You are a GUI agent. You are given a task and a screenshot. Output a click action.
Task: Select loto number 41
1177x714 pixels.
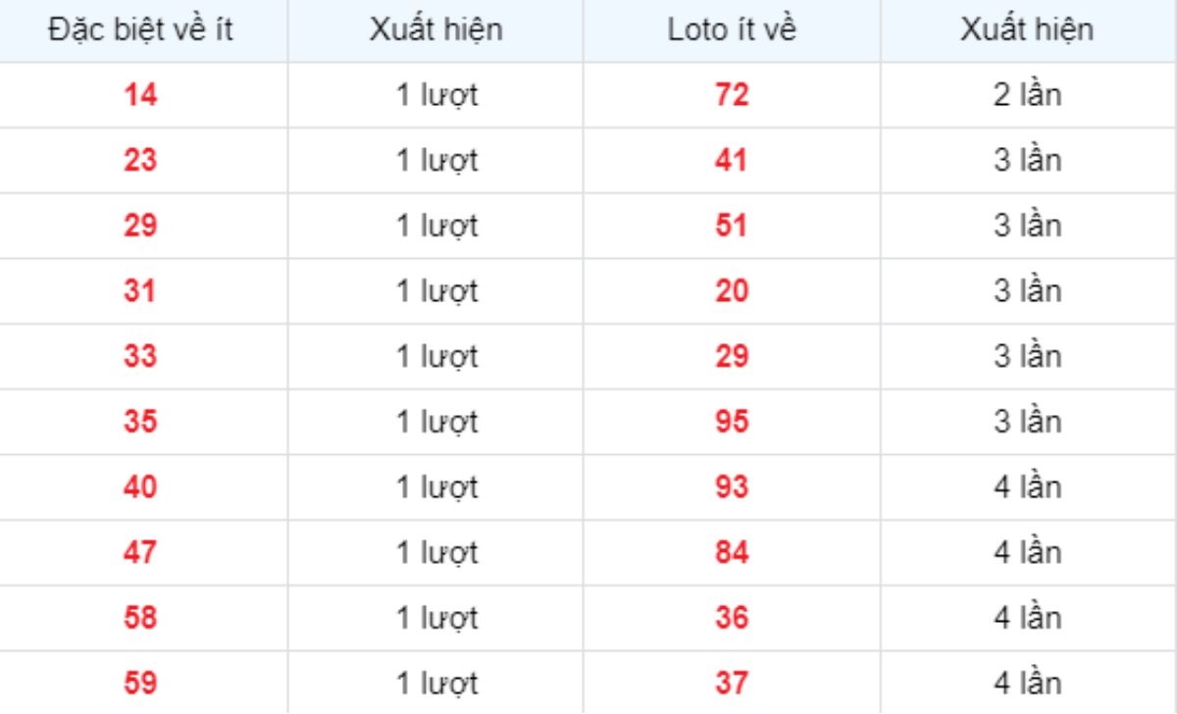732,160
